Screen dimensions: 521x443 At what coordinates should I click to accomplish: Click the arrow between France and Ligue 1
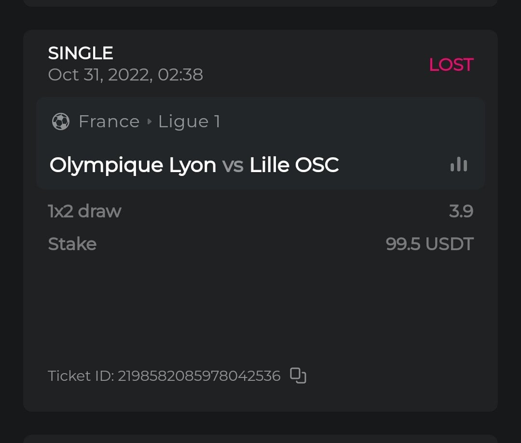point(149,121)
